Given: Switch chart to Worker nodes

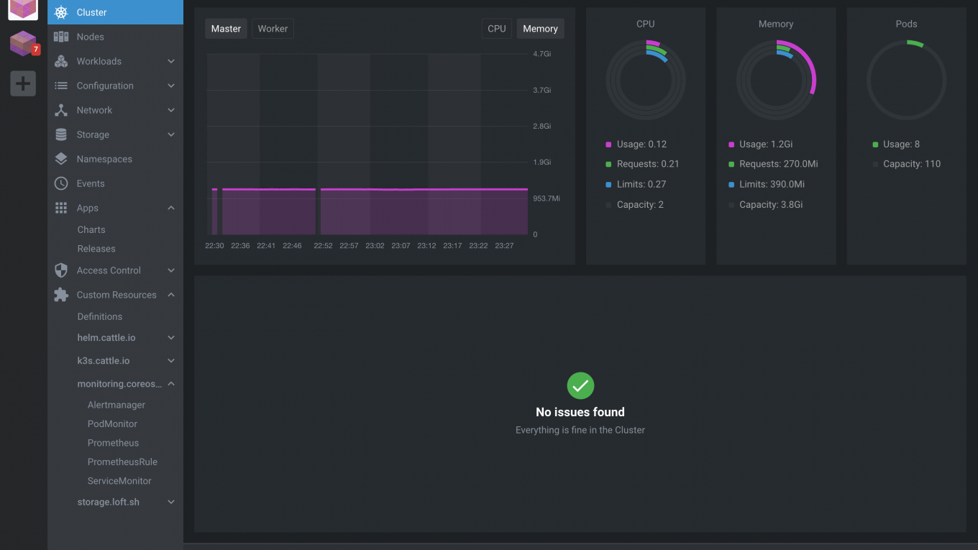Looking at the screenshot, I should click(273, 29).
